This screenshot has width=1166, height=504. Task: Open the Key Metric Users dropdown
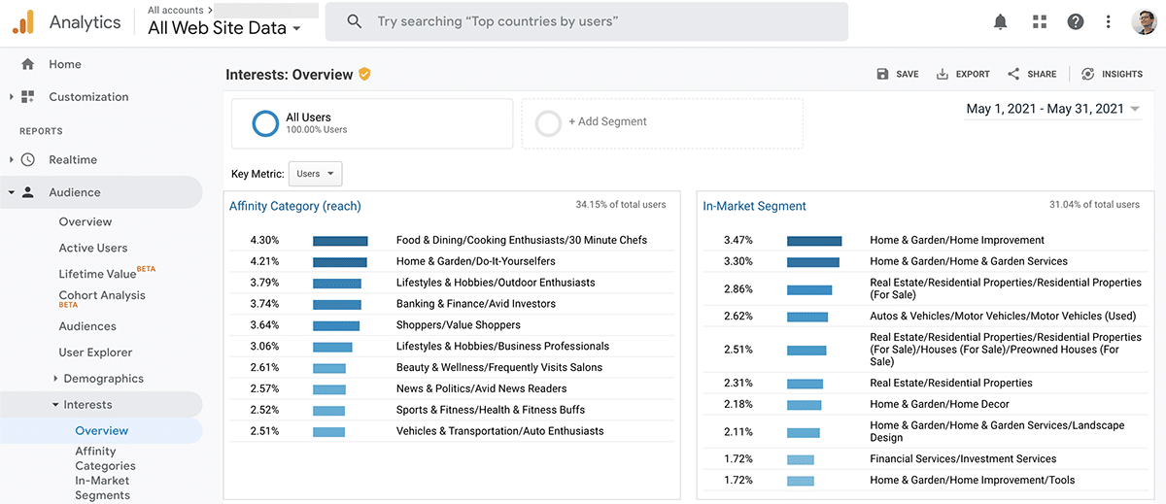[x=316, y=174]
